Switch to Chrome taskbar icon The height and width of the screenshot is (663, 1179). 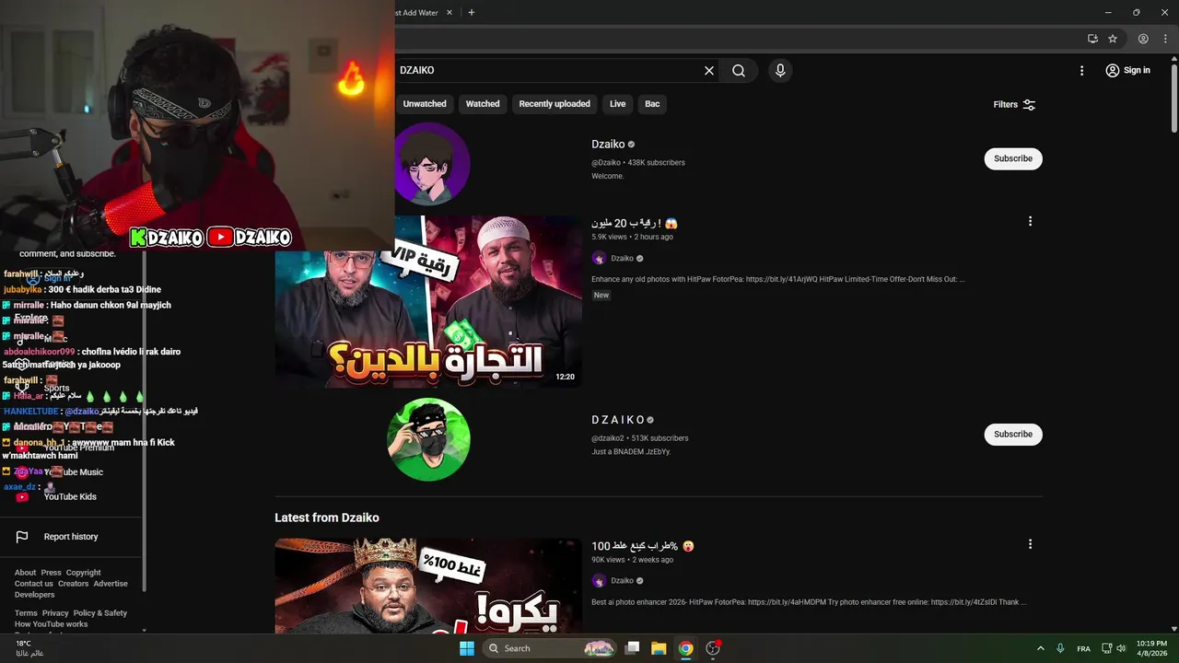685,648
